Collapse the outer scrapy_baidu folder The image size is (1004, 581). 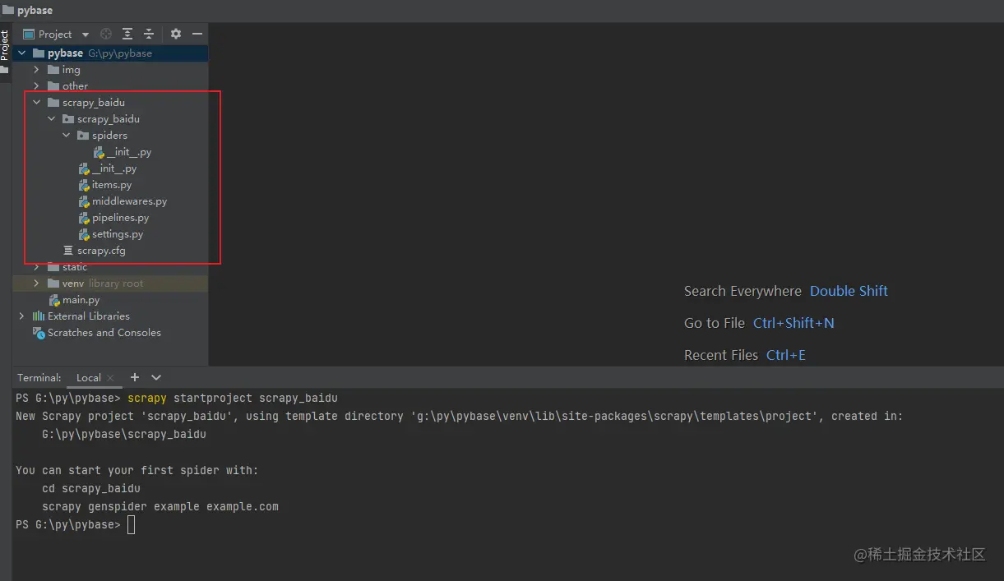[36, 103]
